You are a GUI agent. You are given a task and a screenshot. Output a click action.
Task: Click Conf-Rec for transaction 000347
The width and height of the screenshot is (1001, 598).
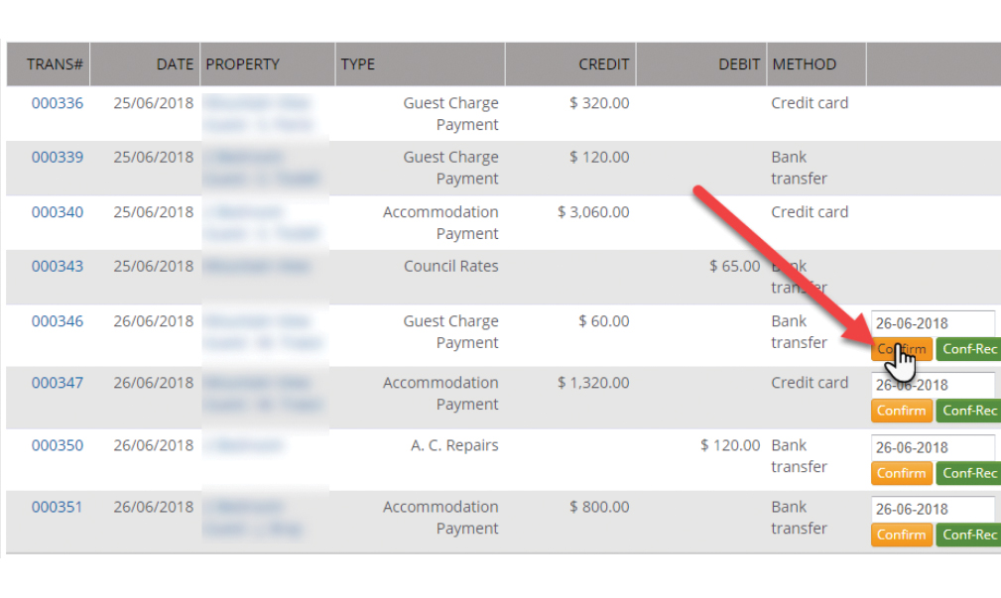coord(969,411)
